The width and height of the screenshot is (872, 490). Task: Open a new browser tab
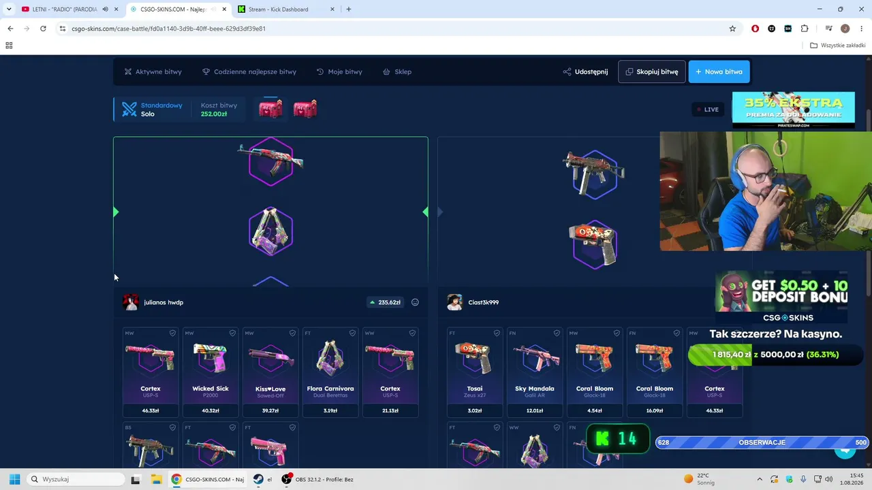pyautogui.click(x=349, y=10)
